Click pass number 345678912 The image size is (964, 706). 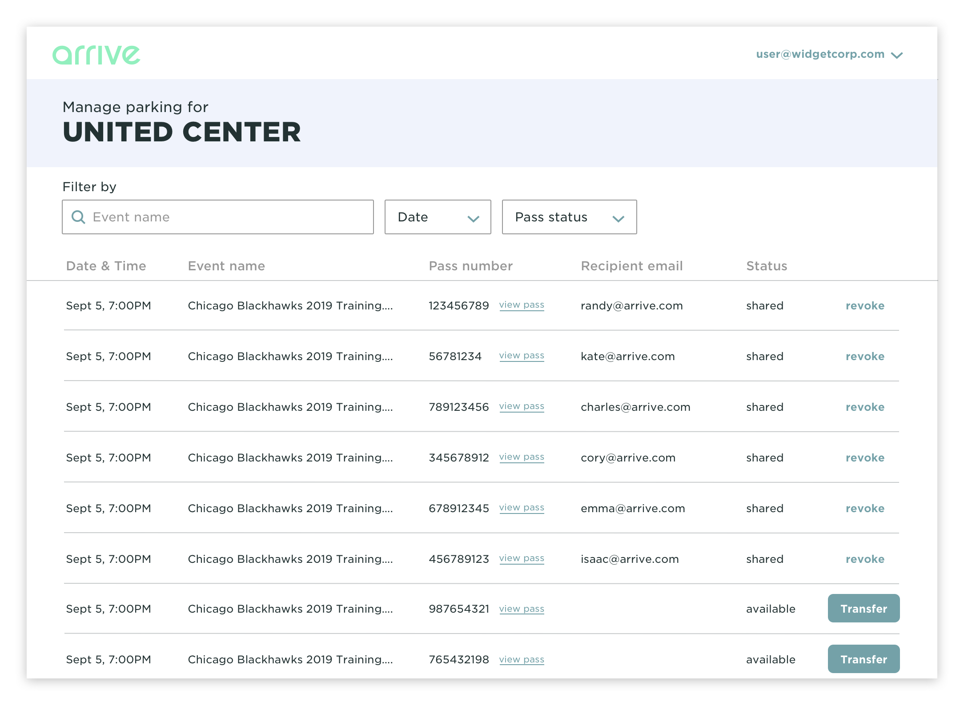[458, 458]
